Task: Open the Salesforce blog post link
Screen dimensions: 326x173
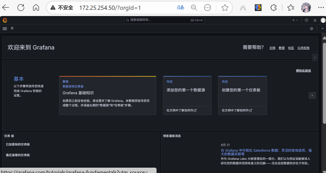Action: pyautogui.click(x=266, y=152)
